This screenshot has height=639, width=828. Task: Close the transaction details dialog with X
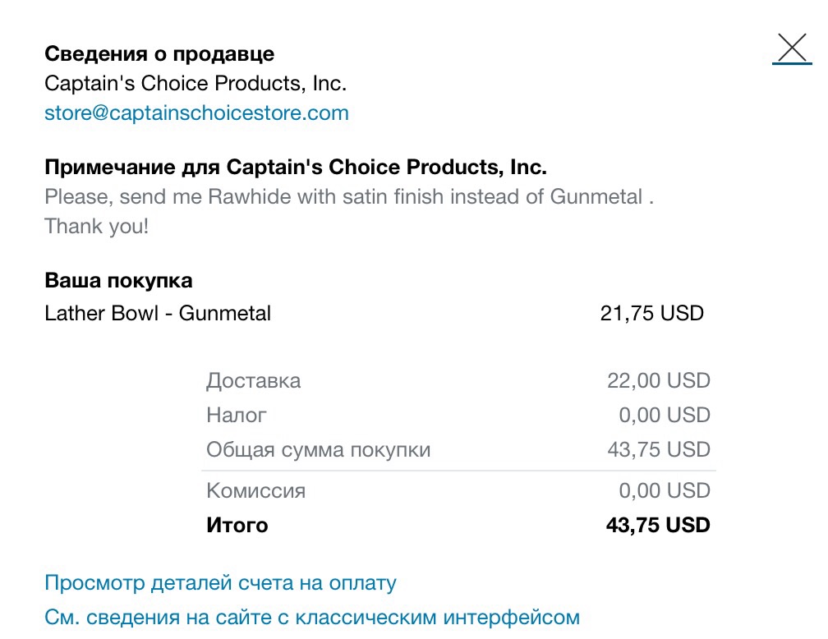pyautogui.click(x=792, y=48)
